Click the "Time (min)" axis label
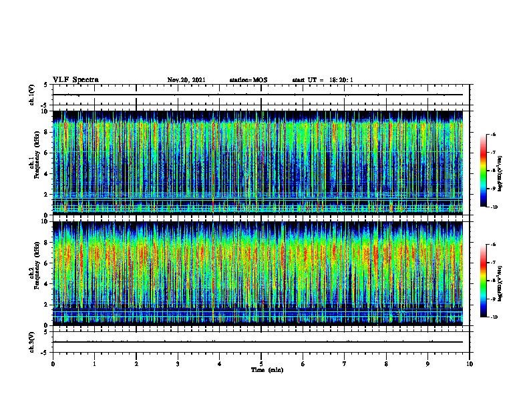Viewport: 529px width, 408px height. [267, 370]
